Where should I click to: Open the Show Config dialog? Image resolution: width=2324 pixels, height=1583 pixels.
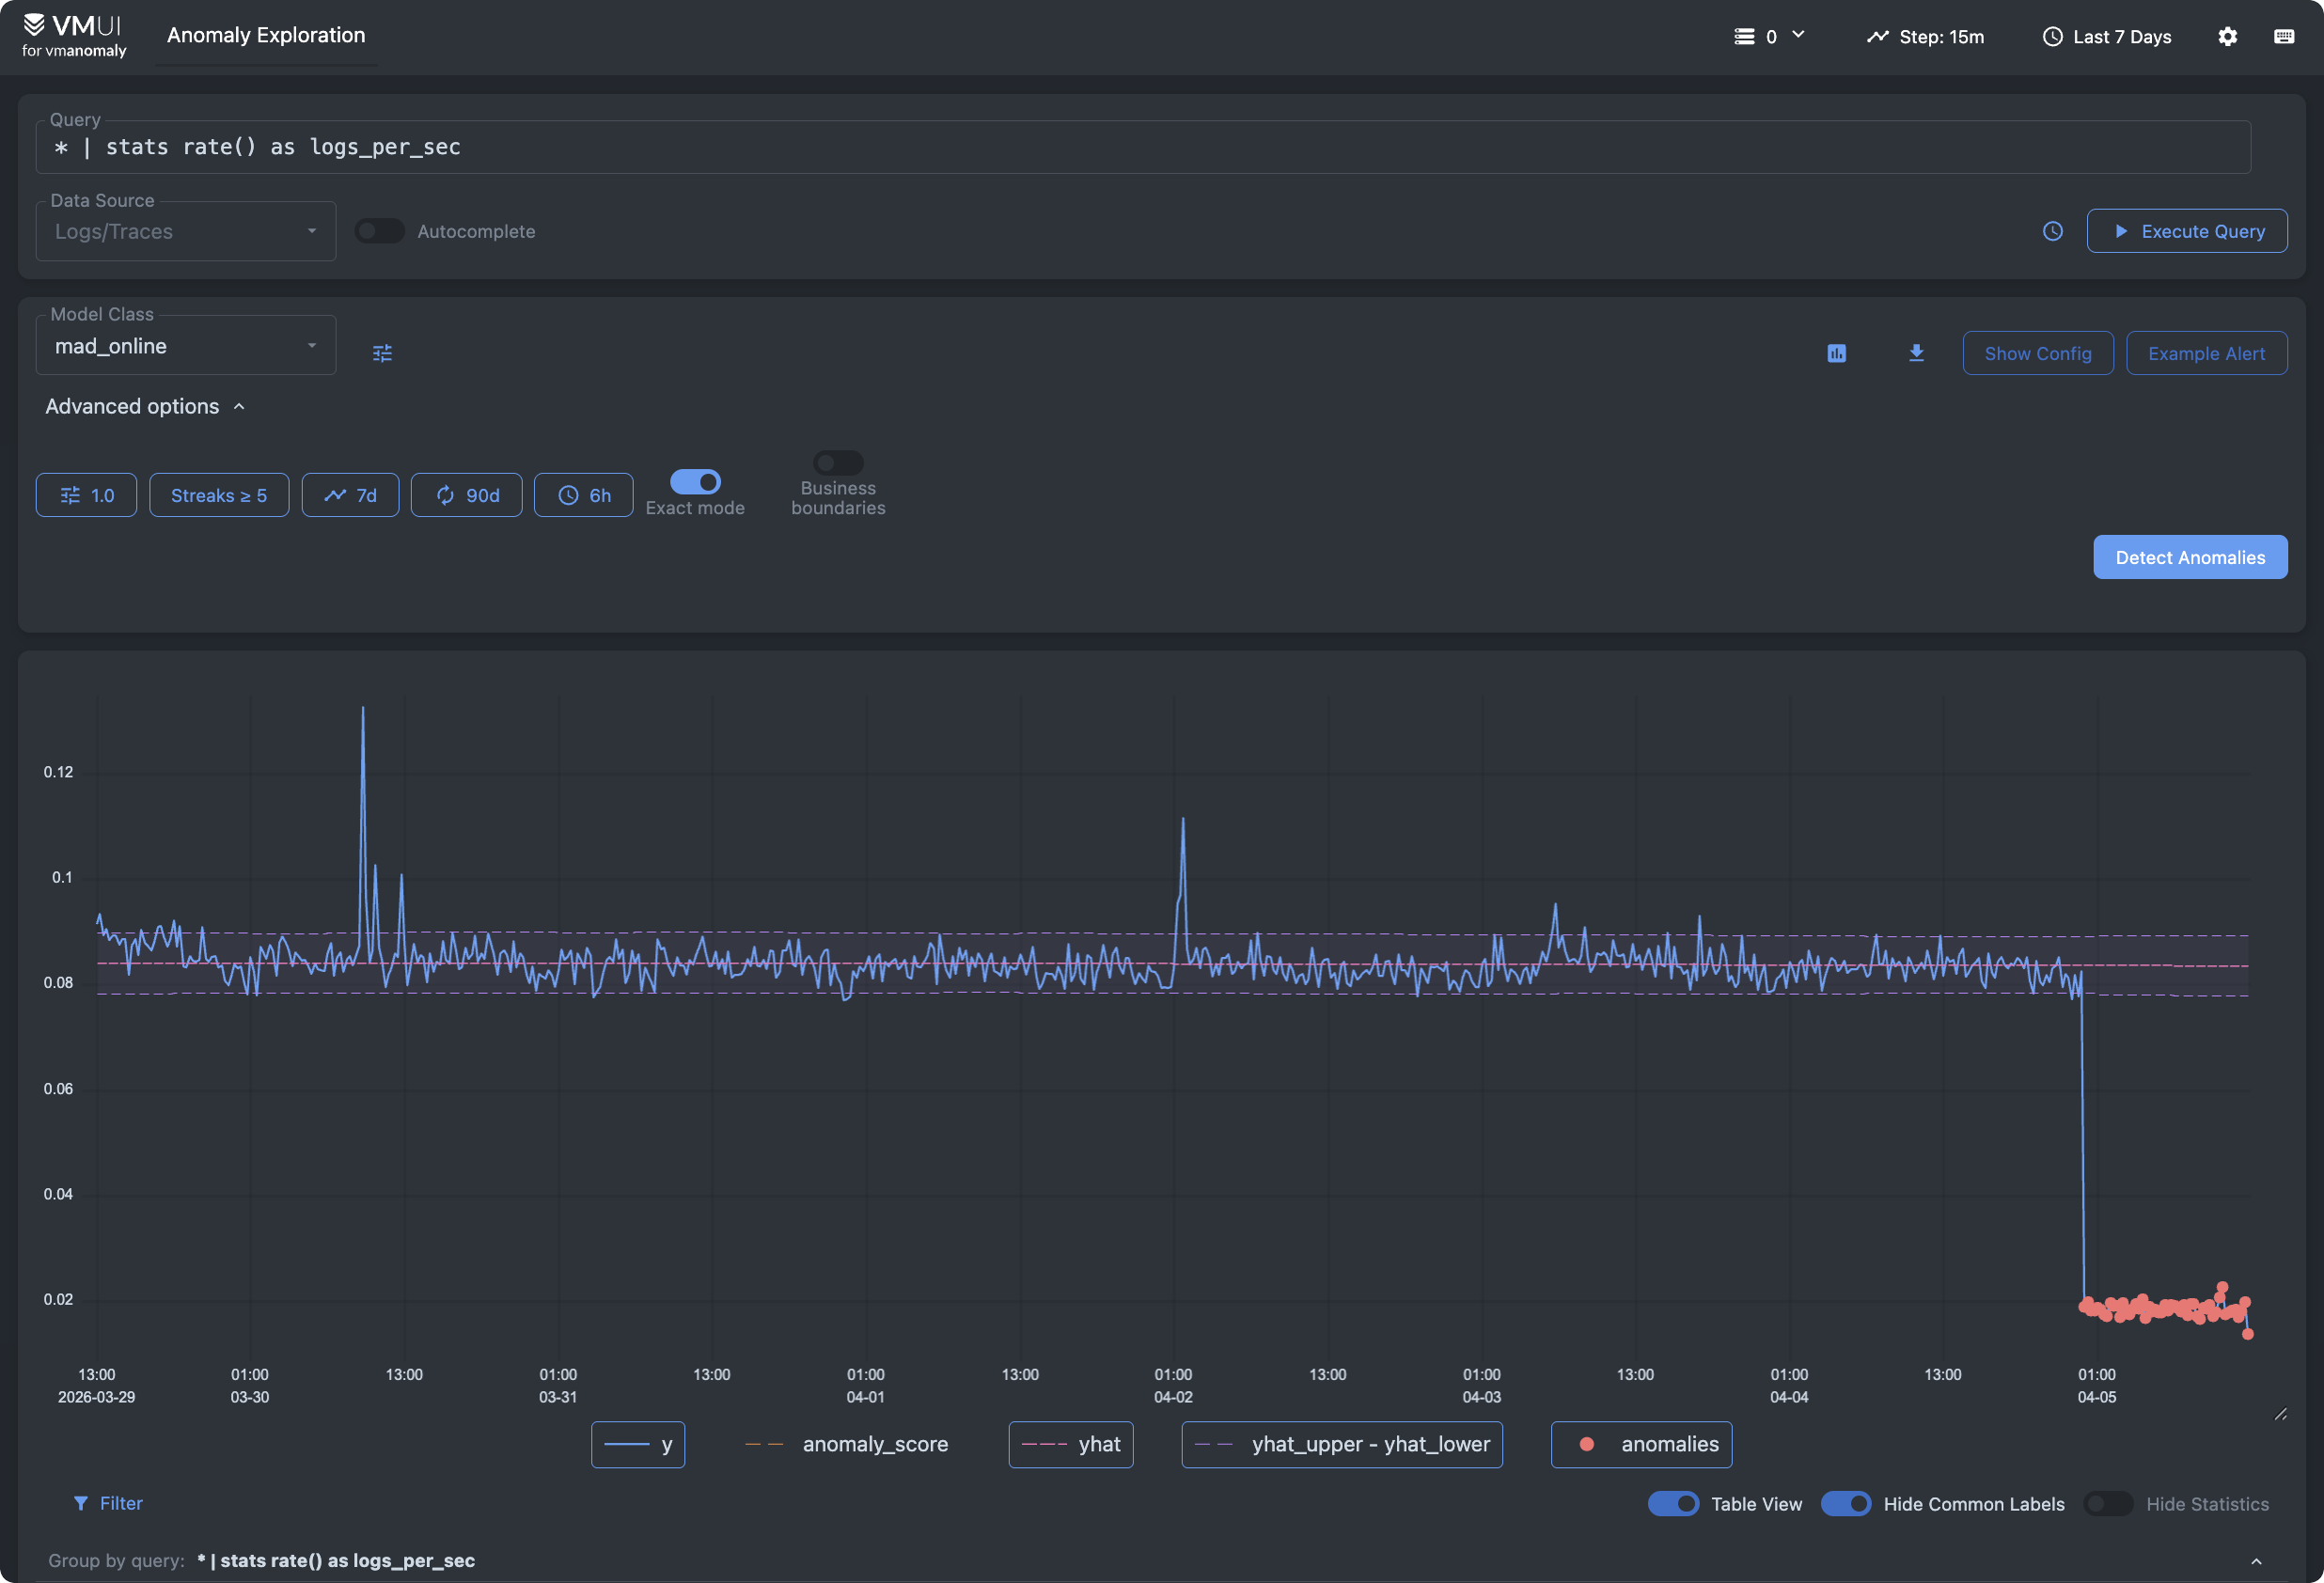[2037, 353]
